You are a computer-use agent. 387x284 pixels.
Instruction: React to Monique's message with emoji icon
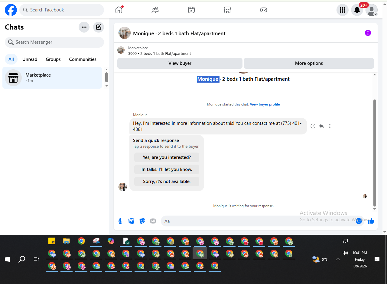pyautogui.click(x=313, y=126)
